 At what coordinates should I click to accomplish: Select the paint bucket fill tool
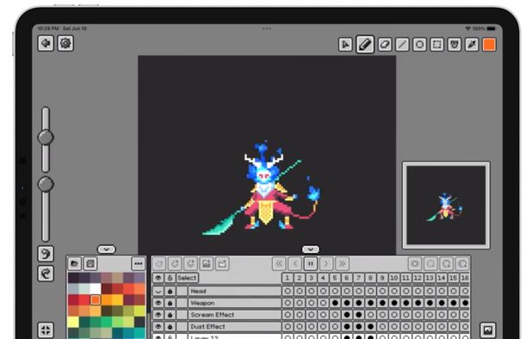coord(455,45)
